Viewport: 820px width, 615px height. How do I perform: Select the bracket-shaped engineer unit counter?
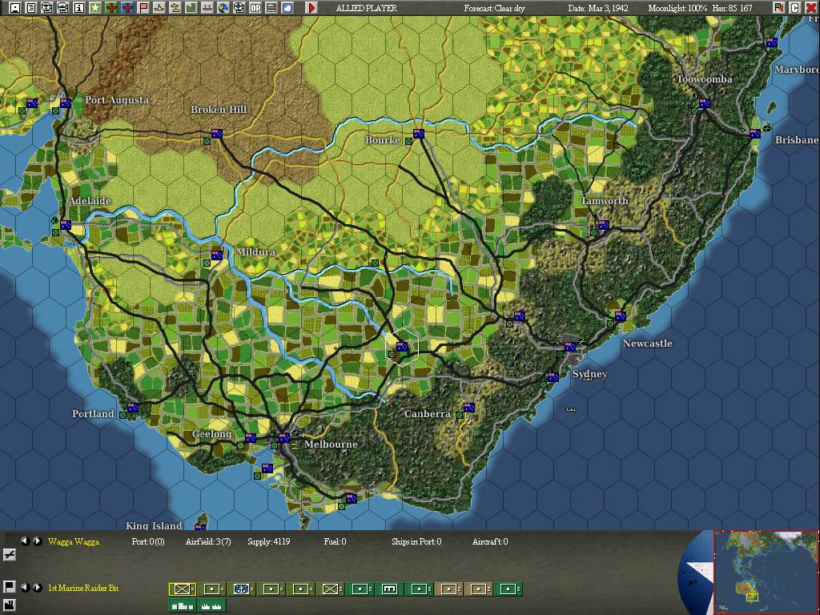click(390, 589)
